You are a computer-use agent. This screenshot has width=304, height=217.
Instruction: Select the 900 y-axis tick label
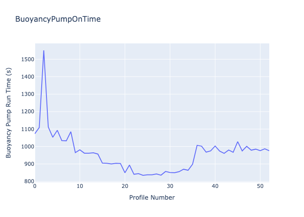[29, 164]
